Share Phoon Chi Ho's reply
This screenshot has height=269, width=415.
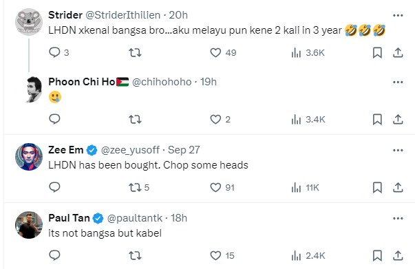(398, 119)
